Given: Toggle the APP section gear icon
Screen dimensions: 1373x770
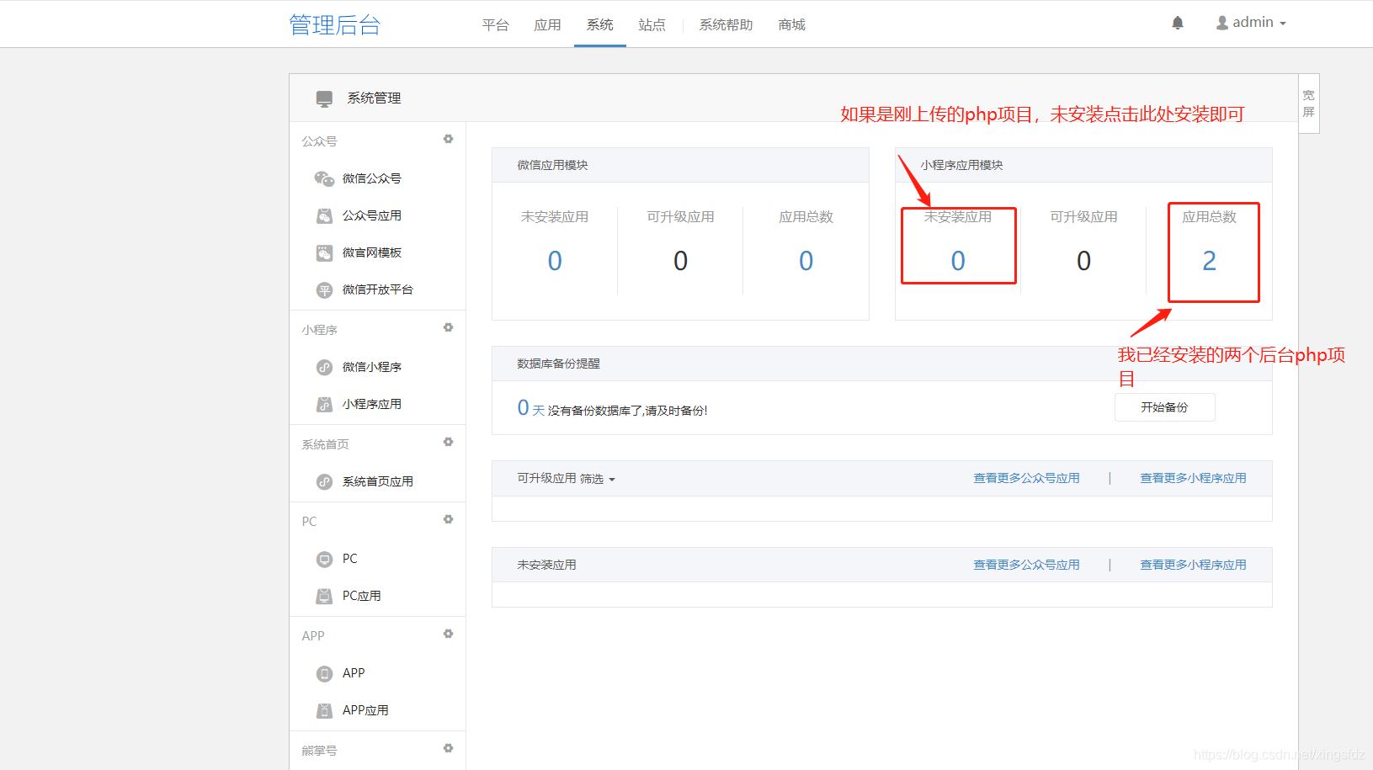Looking at the screenshot, I should coord(448,634).
